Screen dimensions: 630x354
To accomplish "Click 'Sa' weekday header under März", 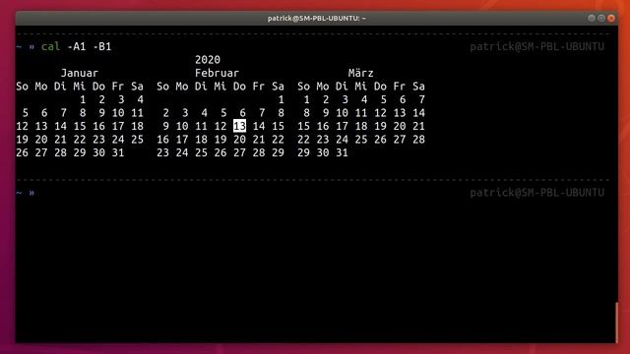I will [x=418, y=87].
